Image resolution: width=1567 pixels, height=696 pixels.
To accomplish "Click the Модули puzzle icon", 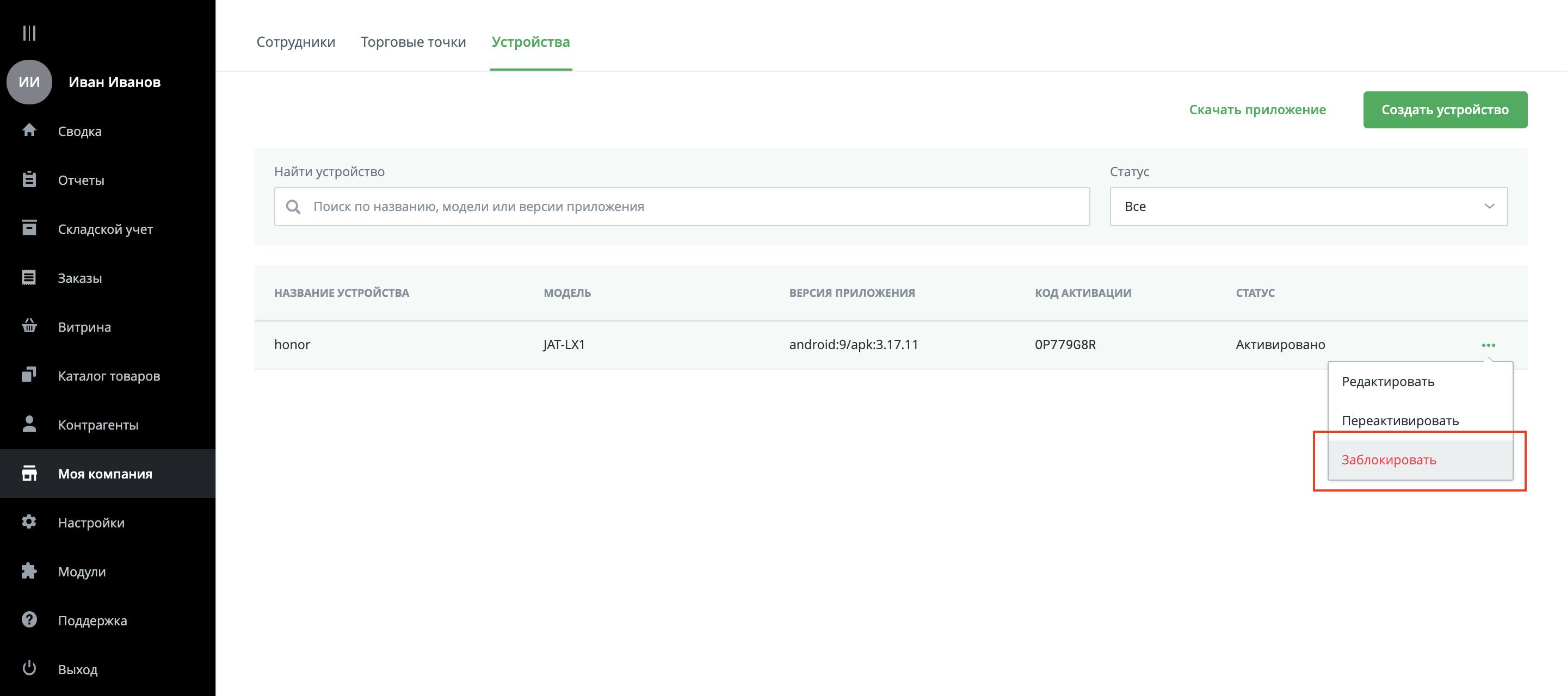I will [x=29, y=571].
